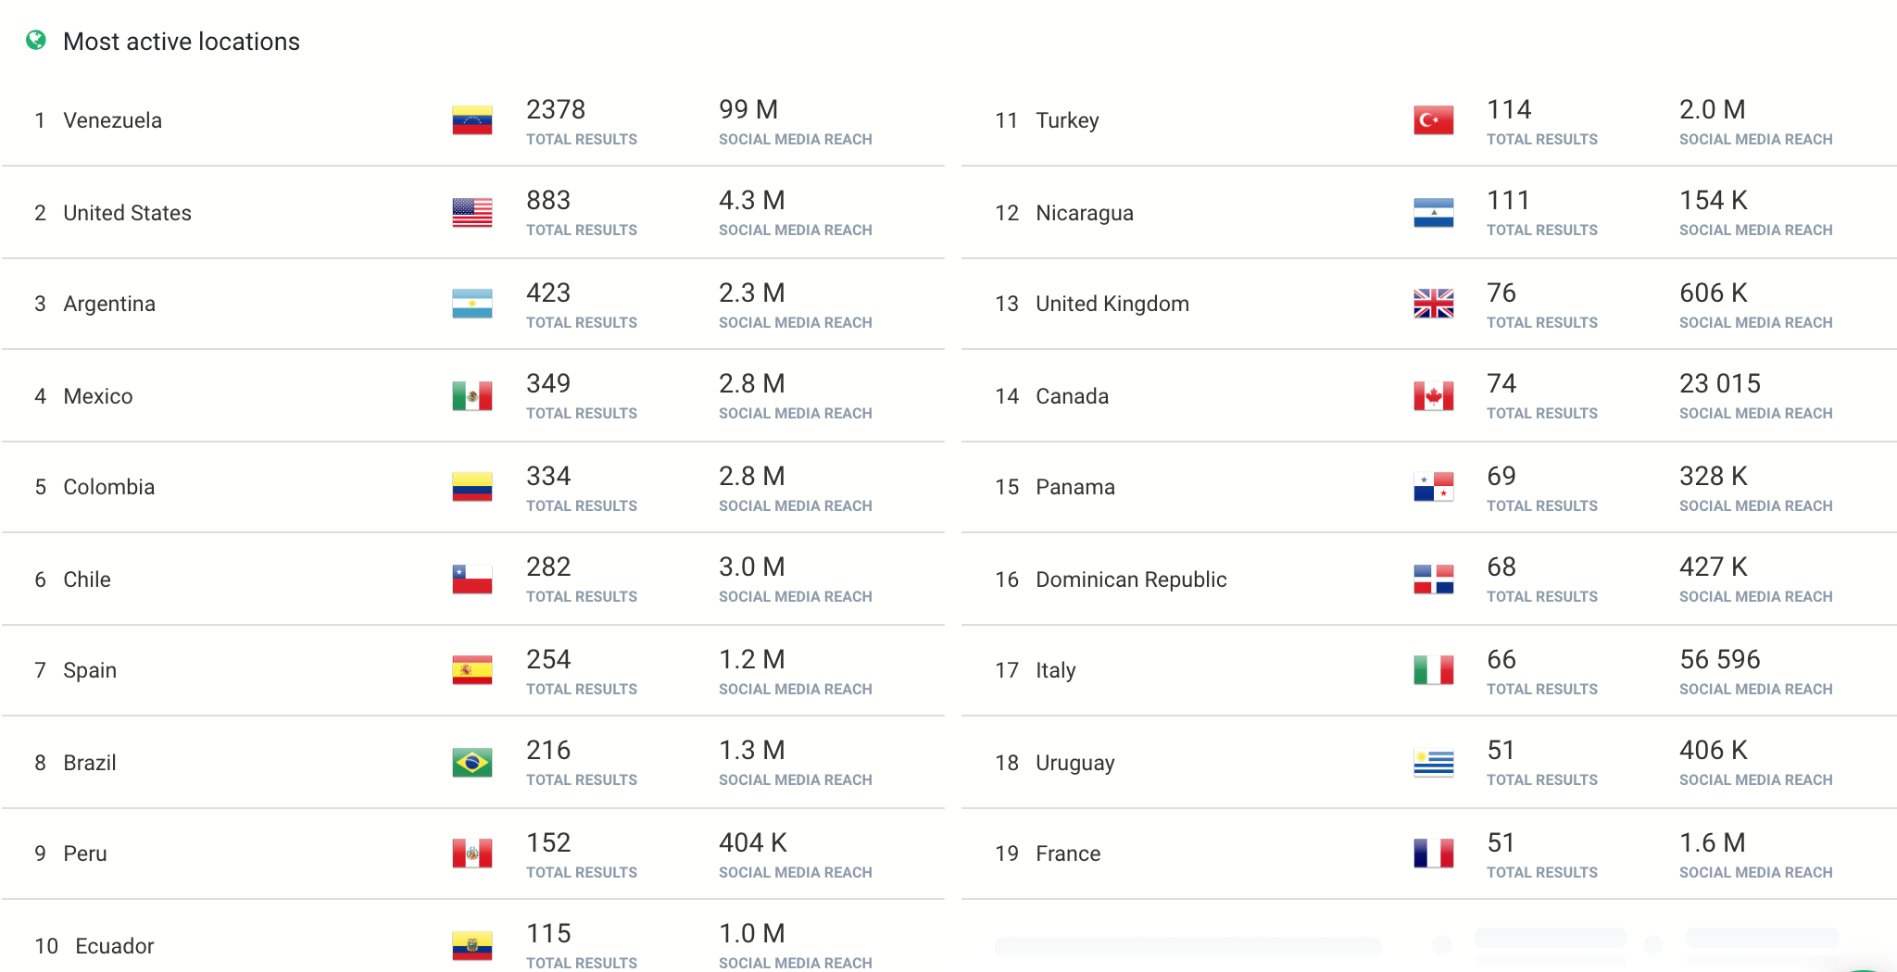
Task: Select the Mexico location name
Action: (98, 396)
